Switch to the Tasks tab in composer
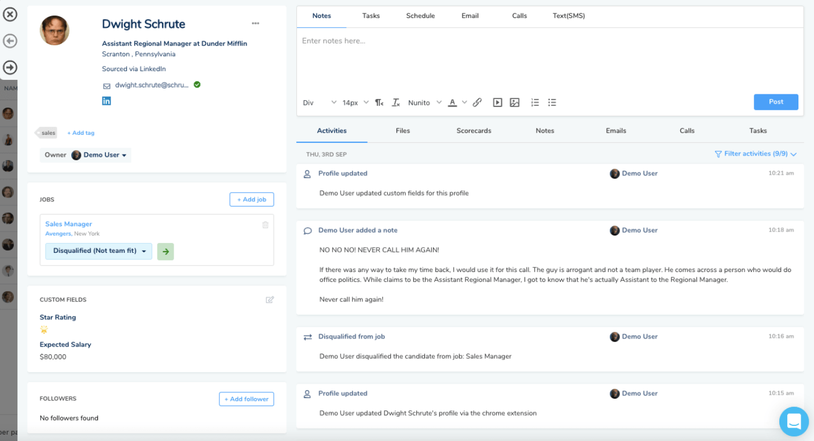 (x=371, y=16)
